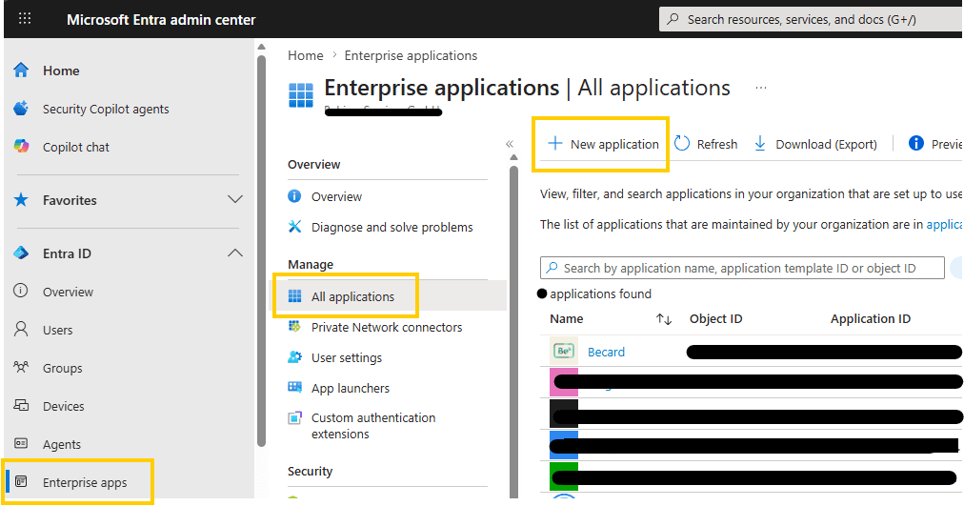Viewport: 964px width, 506px height.
Task: Click the Name column header text
Action: pos(566,318)
